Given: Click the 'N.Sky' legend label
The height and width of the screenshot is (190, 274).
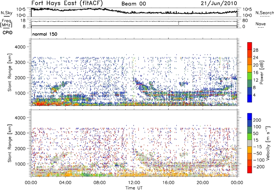Looking at the screenshot, I should coord(7,13).
